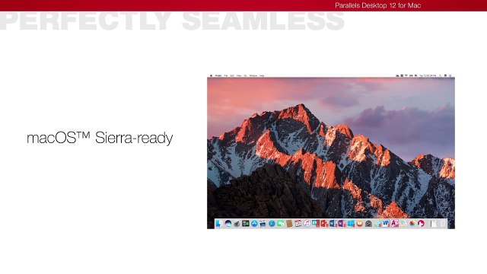Open OneNote from the Dock
487x274 pixels.
pos(342,223)
